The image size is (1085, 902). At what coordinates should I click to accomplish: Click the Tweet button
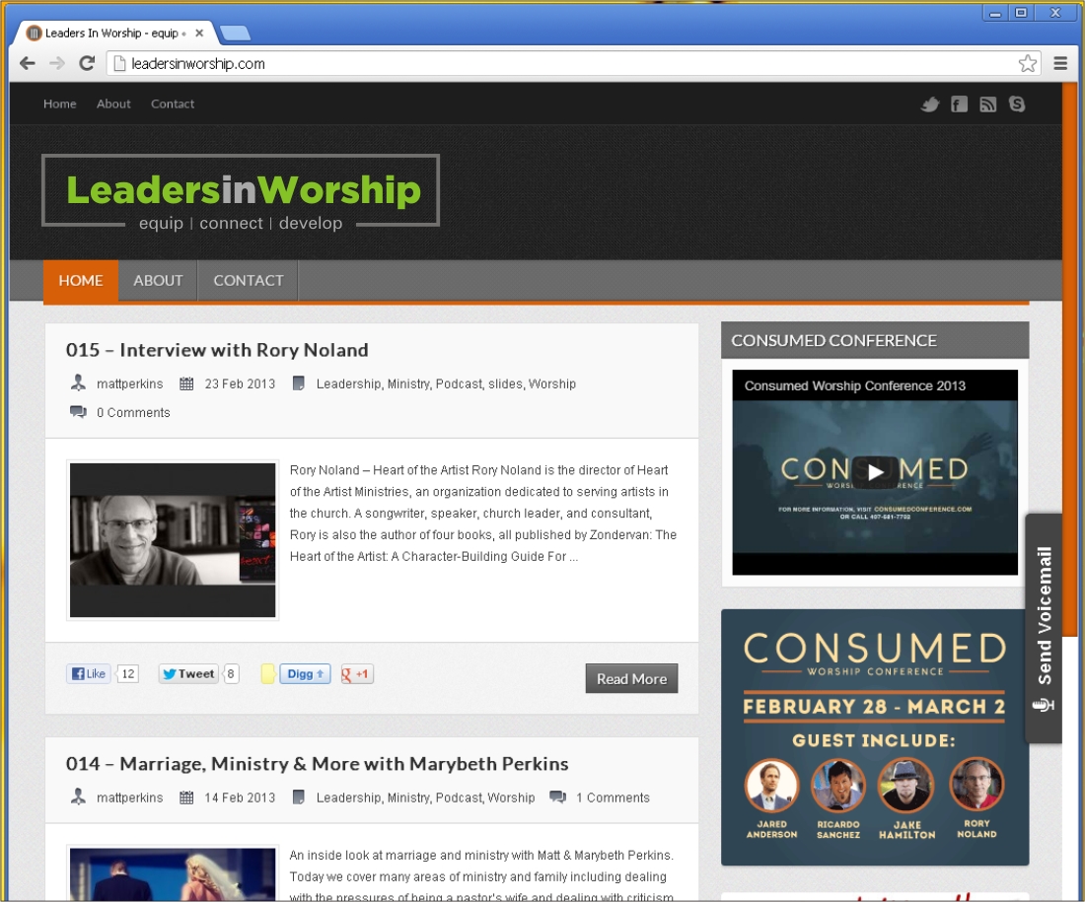(x=189, y=673)
